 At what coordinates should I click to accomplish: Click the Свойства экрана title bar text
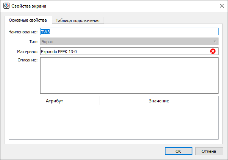[x=30, y=6]
